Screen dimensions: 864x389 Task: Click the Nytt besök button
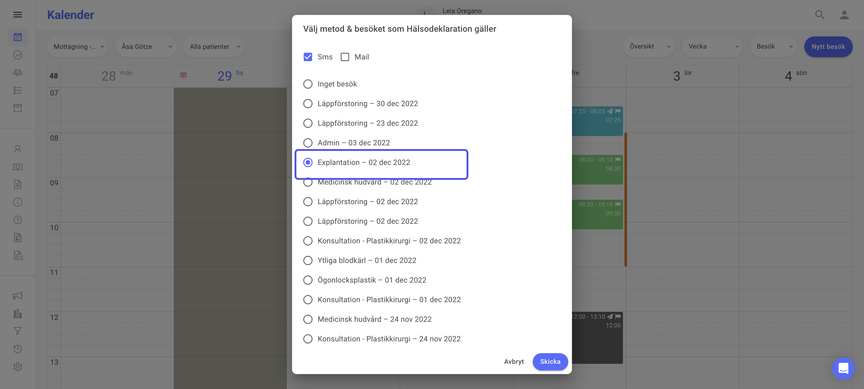pos(828,47)
